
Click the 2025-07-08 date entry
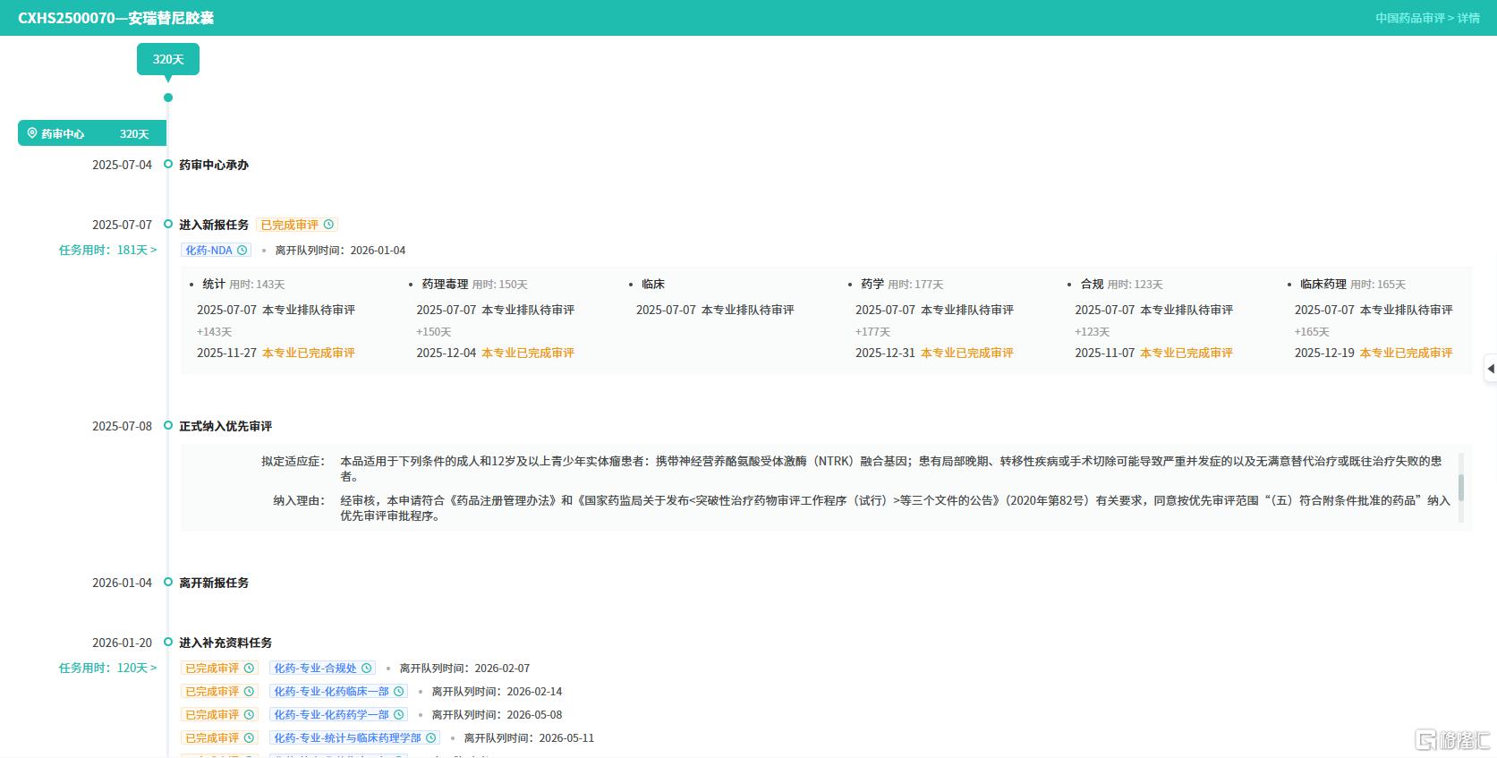122,426
